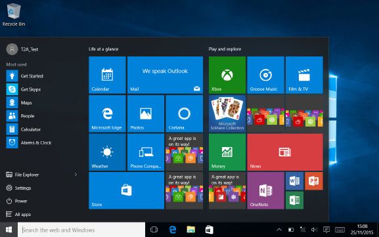The width and height of the screenshot is (379, 237).
Task: Open the Mail tile
Action: pos(165,75)
